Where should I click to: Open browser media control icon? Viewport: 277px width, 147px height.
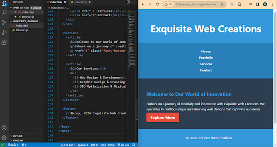(x=251, y=4)
